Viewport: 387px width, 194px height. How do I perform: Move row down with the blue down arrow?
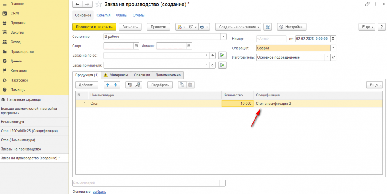116,85
